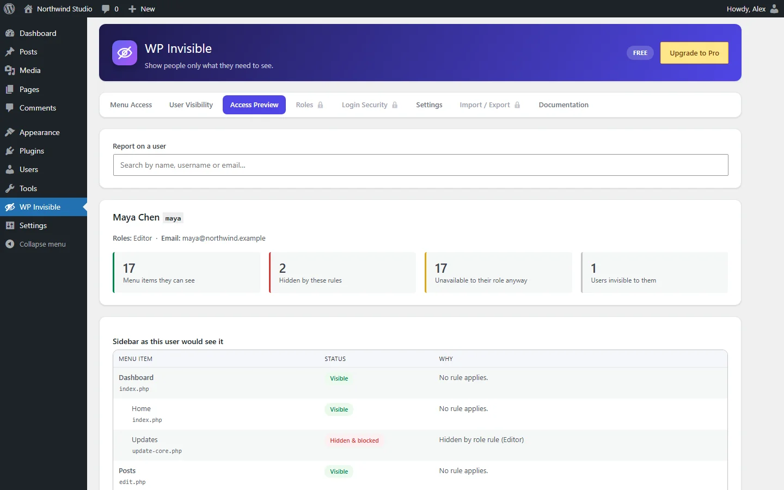Click the update-core.php file path
This screenshot has height=490, width=784.
157,451
